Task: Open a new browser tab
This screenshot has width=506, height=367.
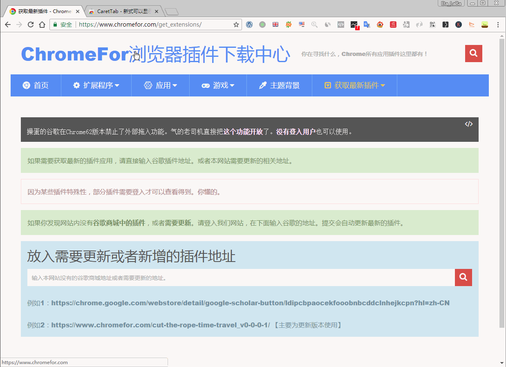Action: coord(172,12)
